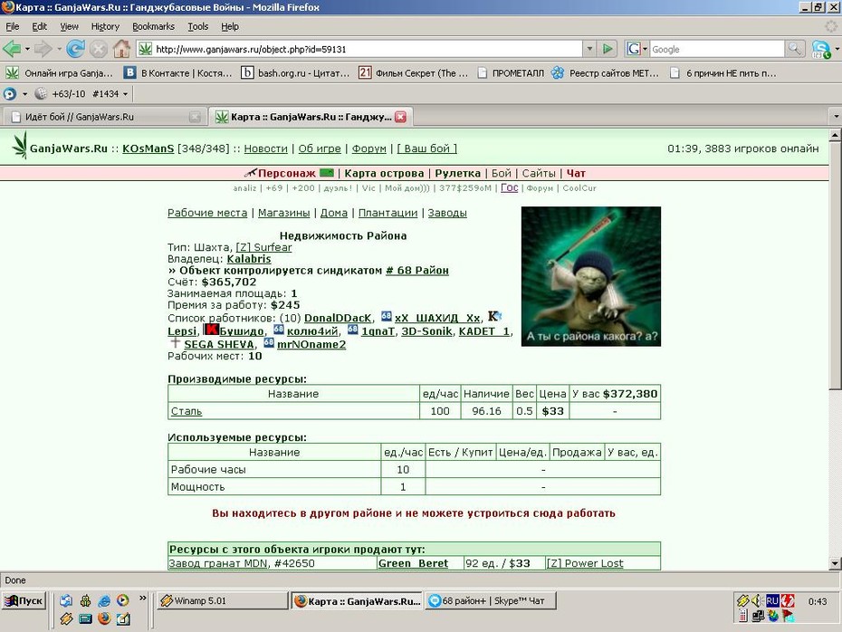Switch to Winamp 5.01 taskbar button
The image size is (842, 632).
coord(223,601)
